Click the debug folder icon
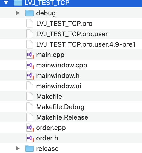This screenshot has height=153, width=142. pos(30,13)
